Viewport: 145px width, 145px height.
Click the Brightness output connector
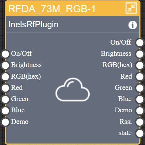click(x=140, y=54)
